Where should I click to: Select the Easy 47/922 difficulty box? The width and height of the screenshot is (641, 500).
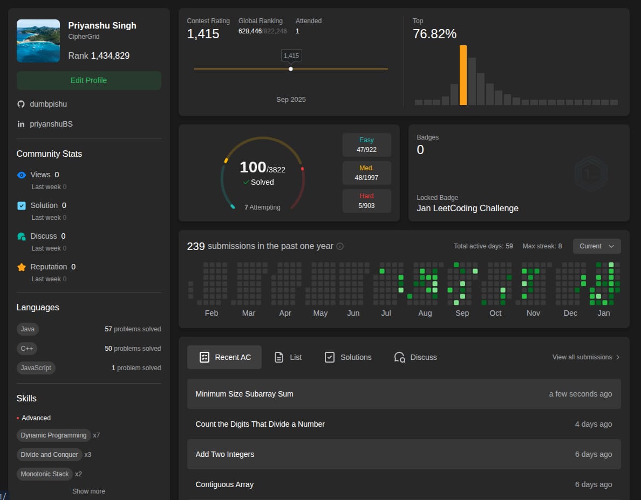(367, 145)
